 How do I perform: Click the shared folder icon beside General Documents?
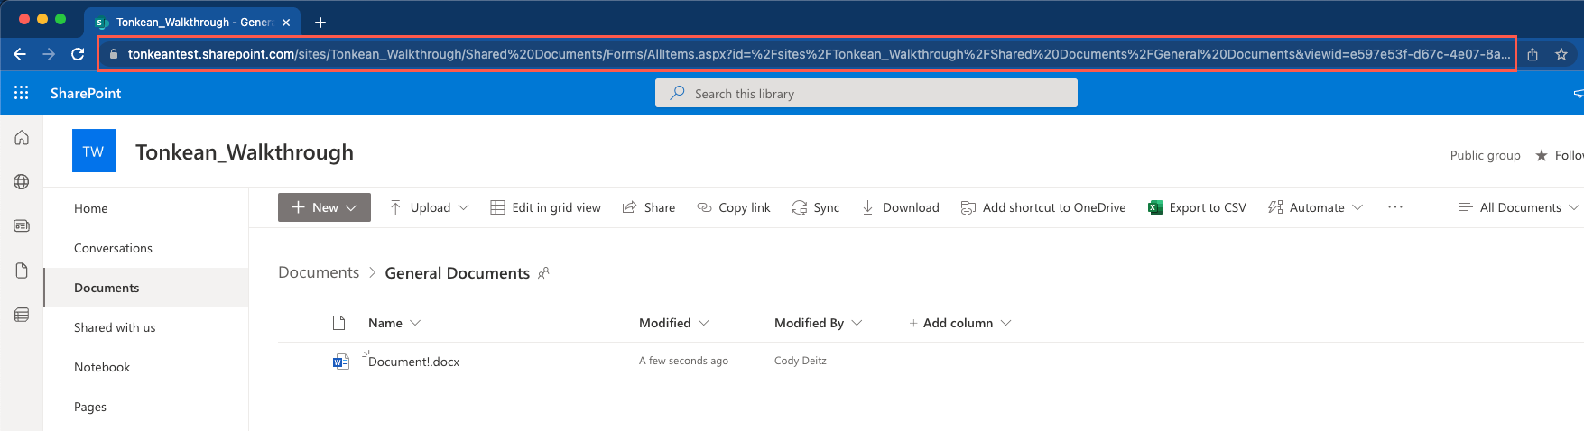point(543,273)
